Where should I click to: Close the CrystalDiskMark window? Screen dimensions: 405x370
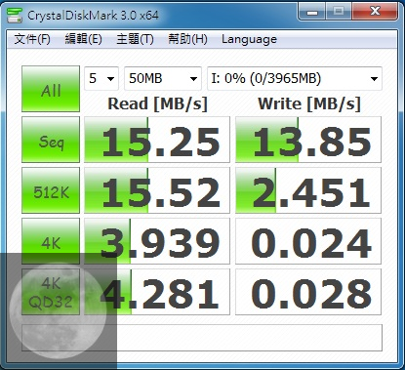pos(375,12)
